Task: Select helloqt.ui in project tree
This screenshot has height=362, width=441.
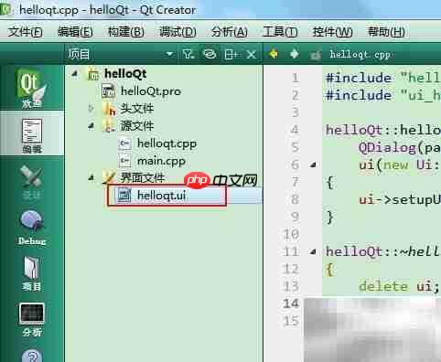Action: (x=162, y=196)
